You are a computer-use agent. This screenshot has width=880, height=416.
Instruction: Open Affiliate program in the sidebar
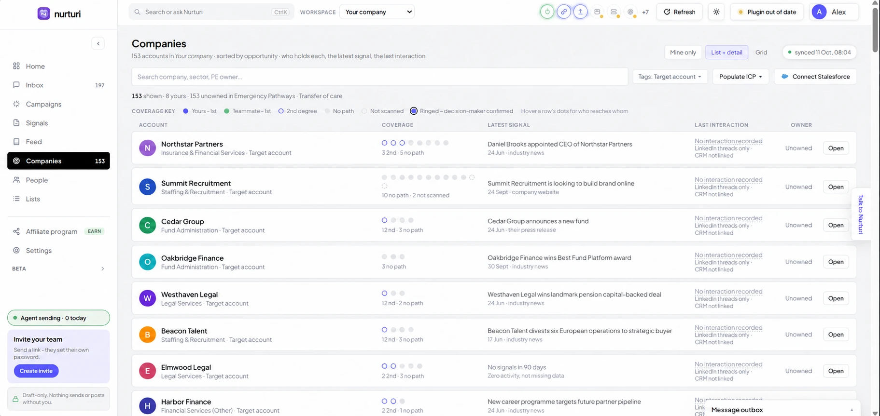[x=58, y=231]
